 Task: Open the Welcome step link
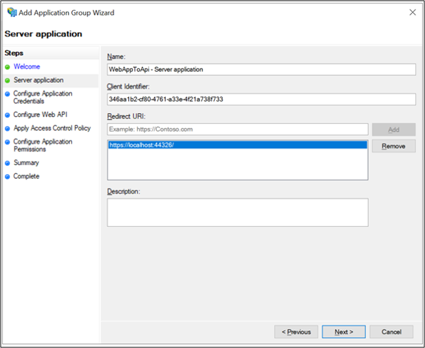(x=27, y=66)
